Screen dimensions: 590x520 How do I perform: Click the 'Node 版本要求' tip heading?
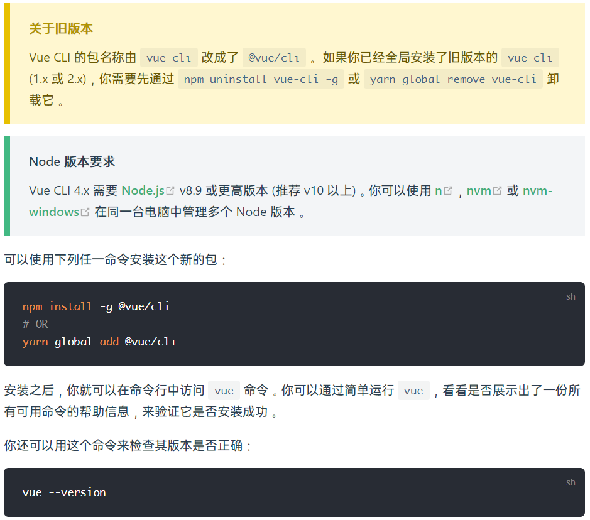(72, 161)
